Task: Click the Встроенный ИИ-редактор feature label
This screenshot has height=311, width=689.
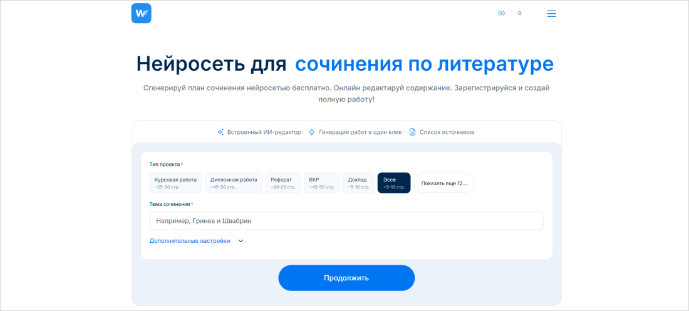Action: [x=263, y=132]
